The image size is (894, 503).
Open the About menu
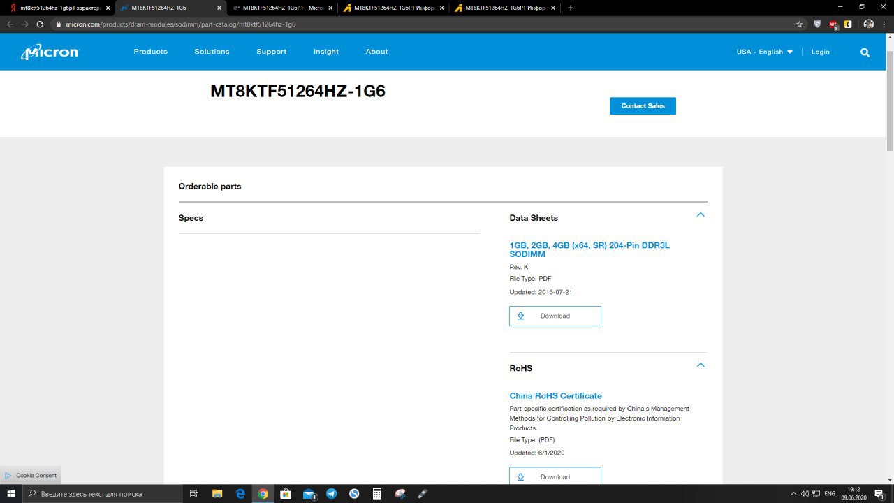point(376,52)
